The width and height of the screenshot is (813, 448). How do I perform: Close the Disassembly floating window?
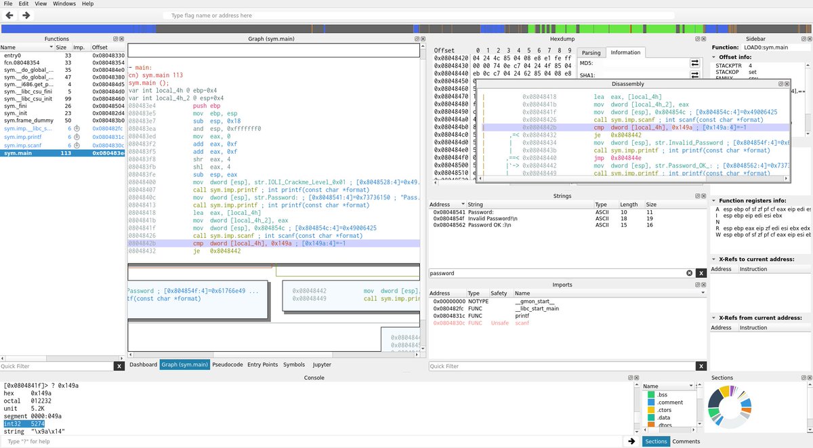tap(785, 84)
